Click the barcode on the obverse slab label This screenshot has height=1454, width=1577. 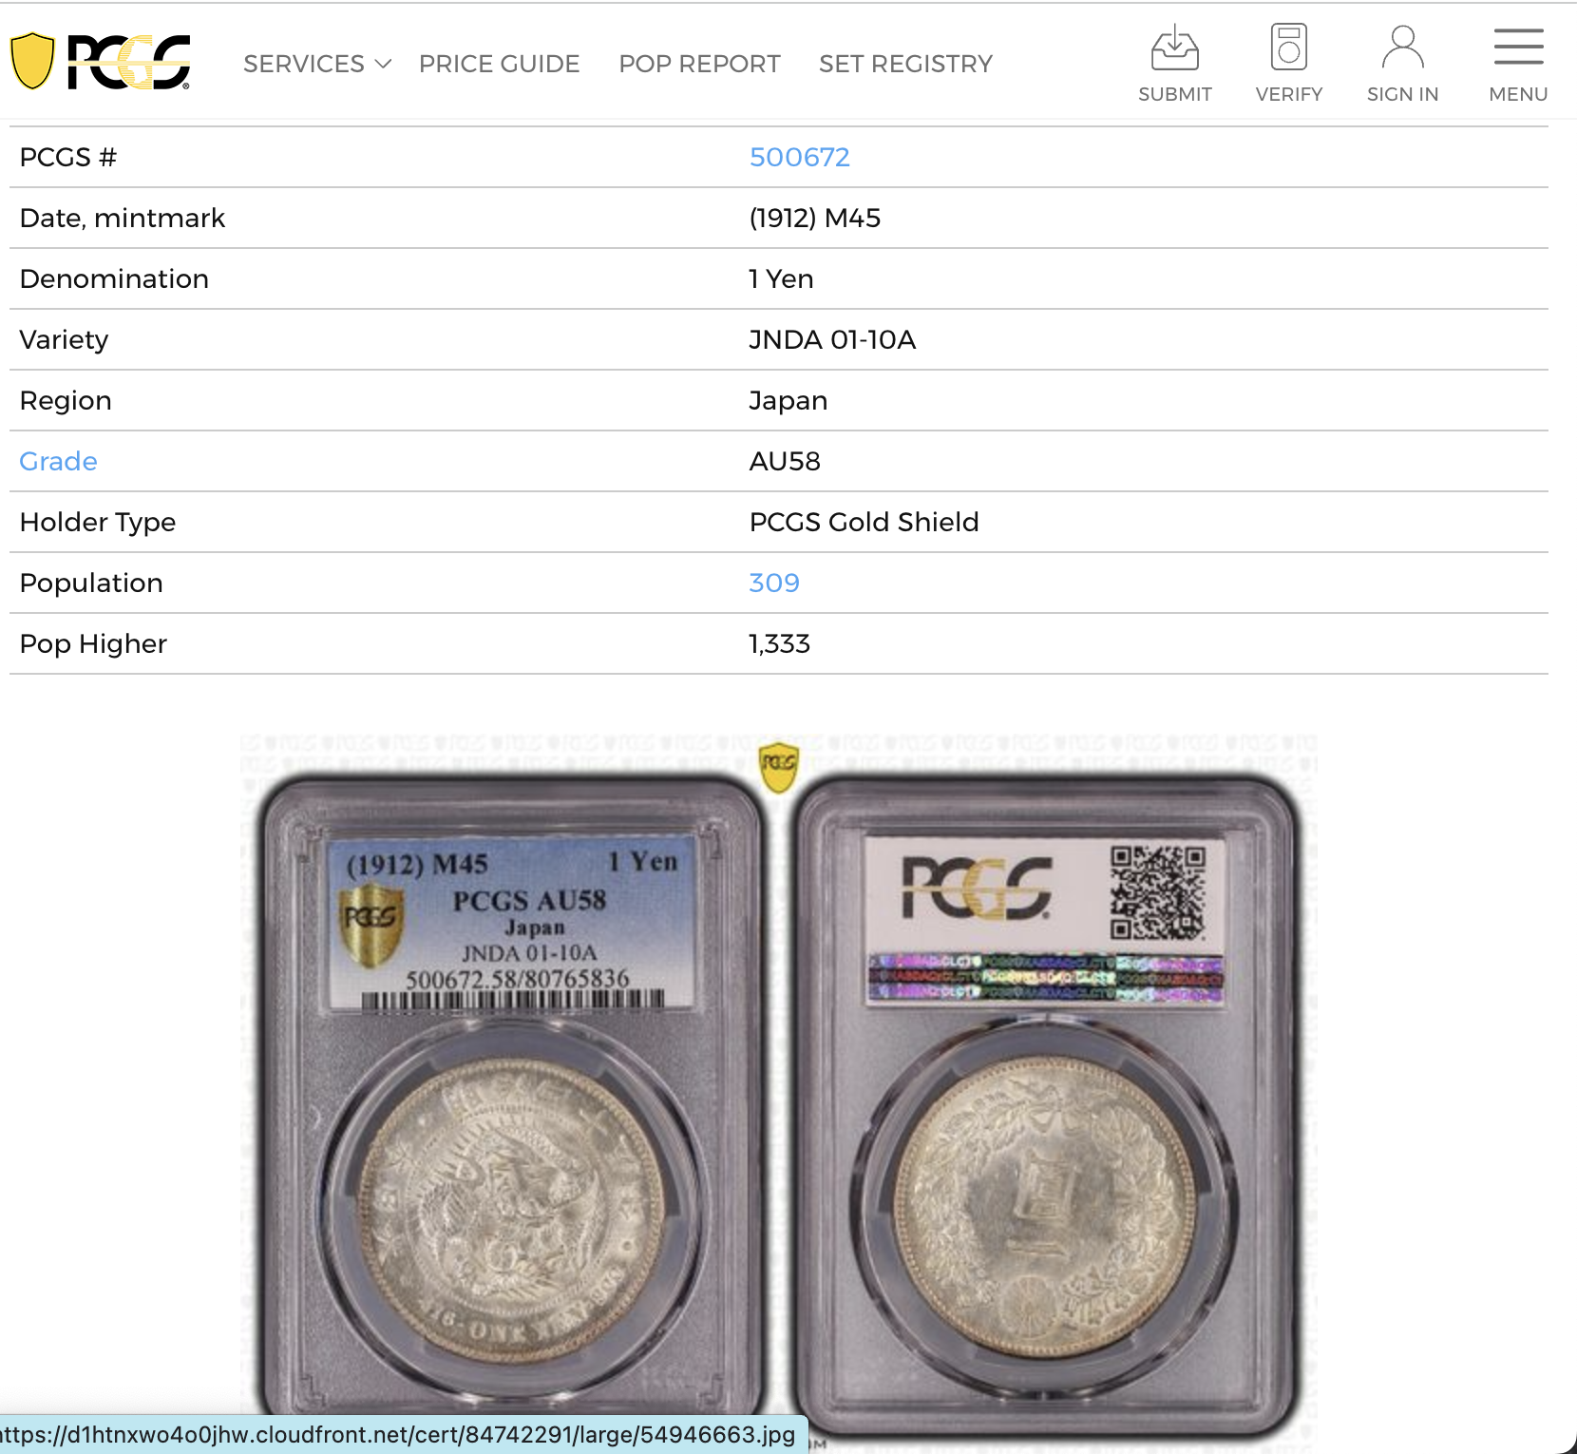click(513, 1000)
